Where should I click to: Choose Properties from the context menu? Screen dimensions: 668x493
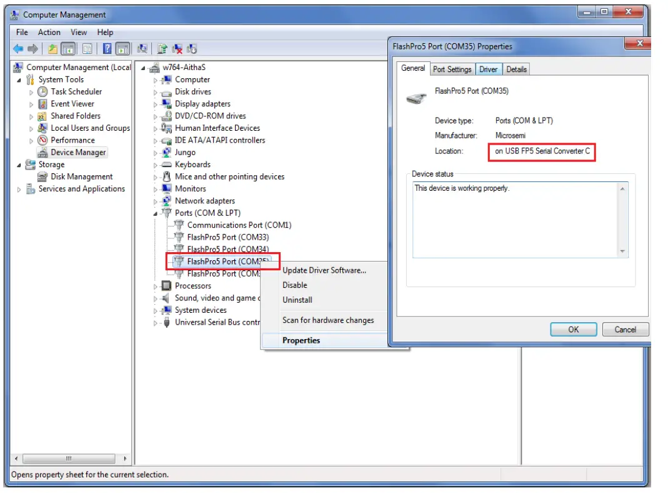[301, 340]
